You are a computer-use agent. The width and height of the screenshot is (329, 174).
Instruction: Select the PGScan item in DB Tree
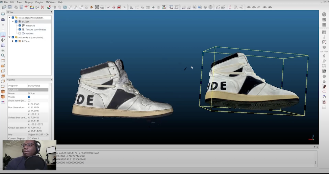point(26,41)
